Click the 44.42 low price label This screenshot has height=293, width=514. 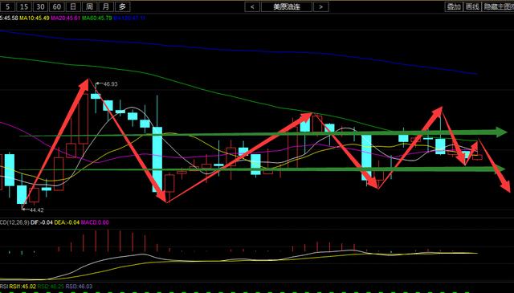point(37,210)
